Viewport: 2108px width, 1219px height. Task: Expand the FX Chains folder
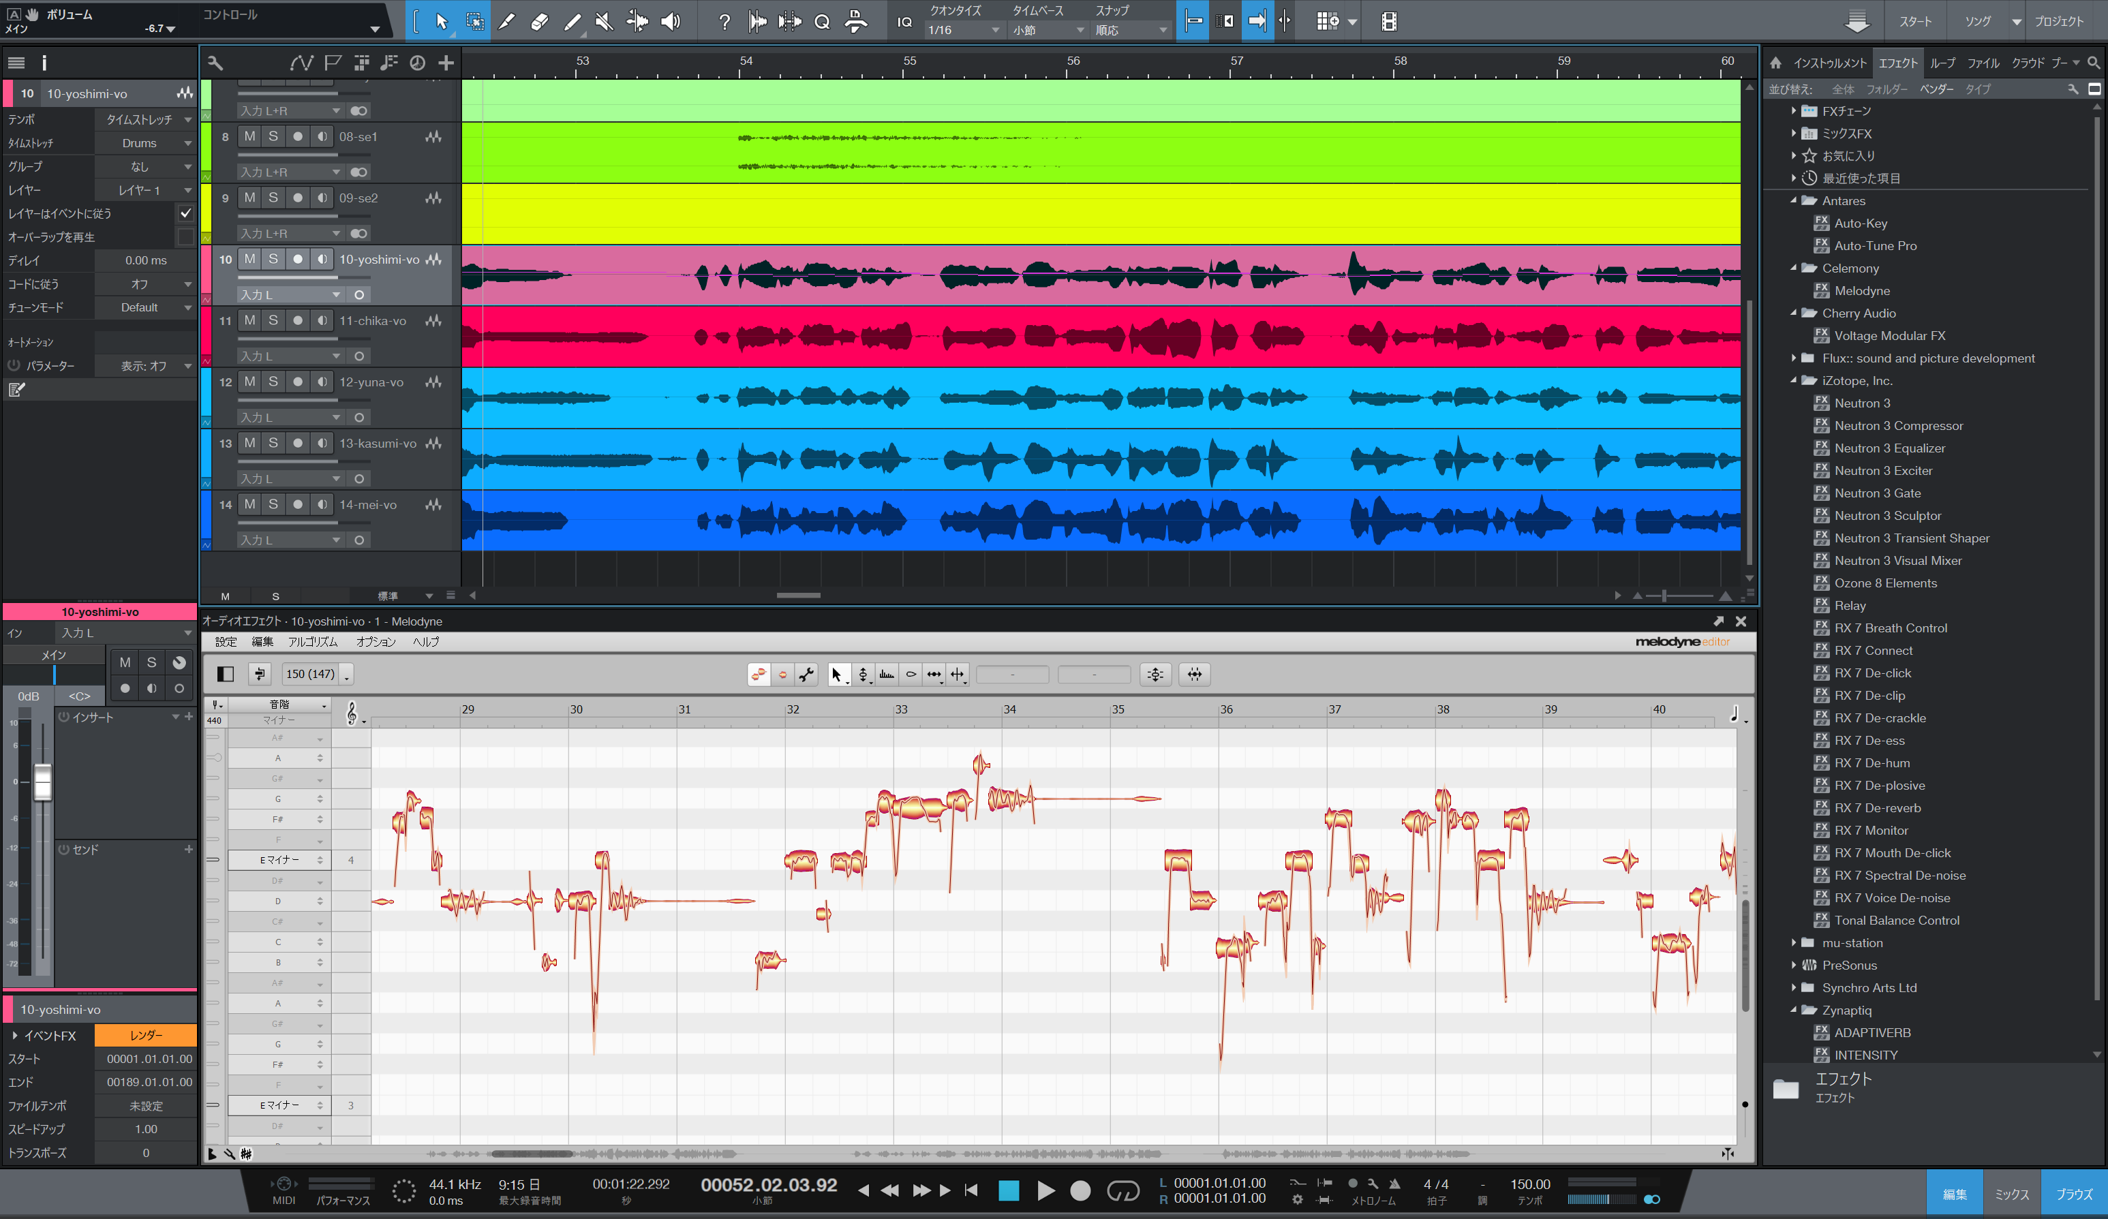[x=1794, y=110]
